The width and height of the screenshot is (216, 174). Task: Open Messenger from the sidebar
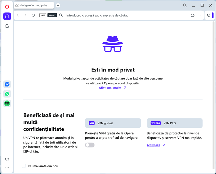tap(7, 84)
